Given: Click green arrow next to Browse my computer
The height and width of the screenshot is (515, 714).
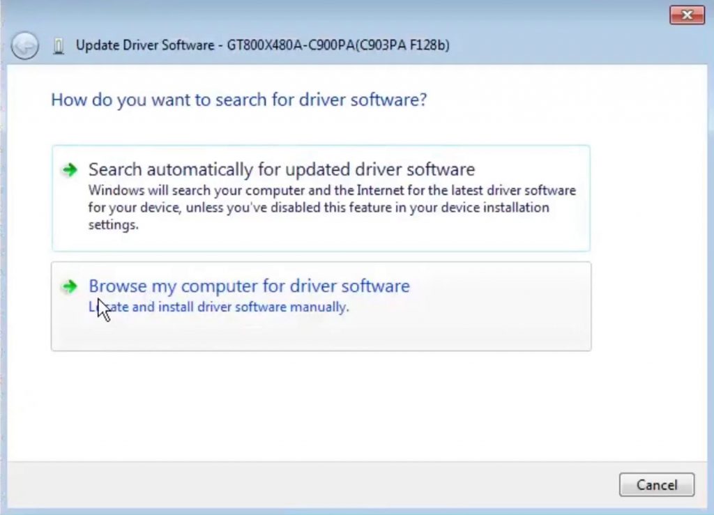Looking at the screenshot, I should (69, 286).
